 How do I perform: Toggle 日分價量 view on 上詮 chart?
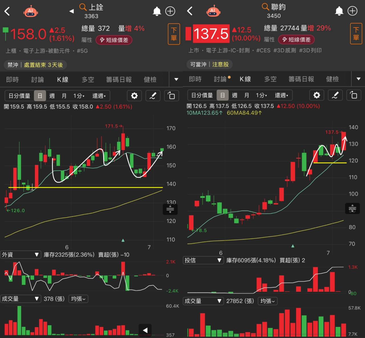click(19, 96)
